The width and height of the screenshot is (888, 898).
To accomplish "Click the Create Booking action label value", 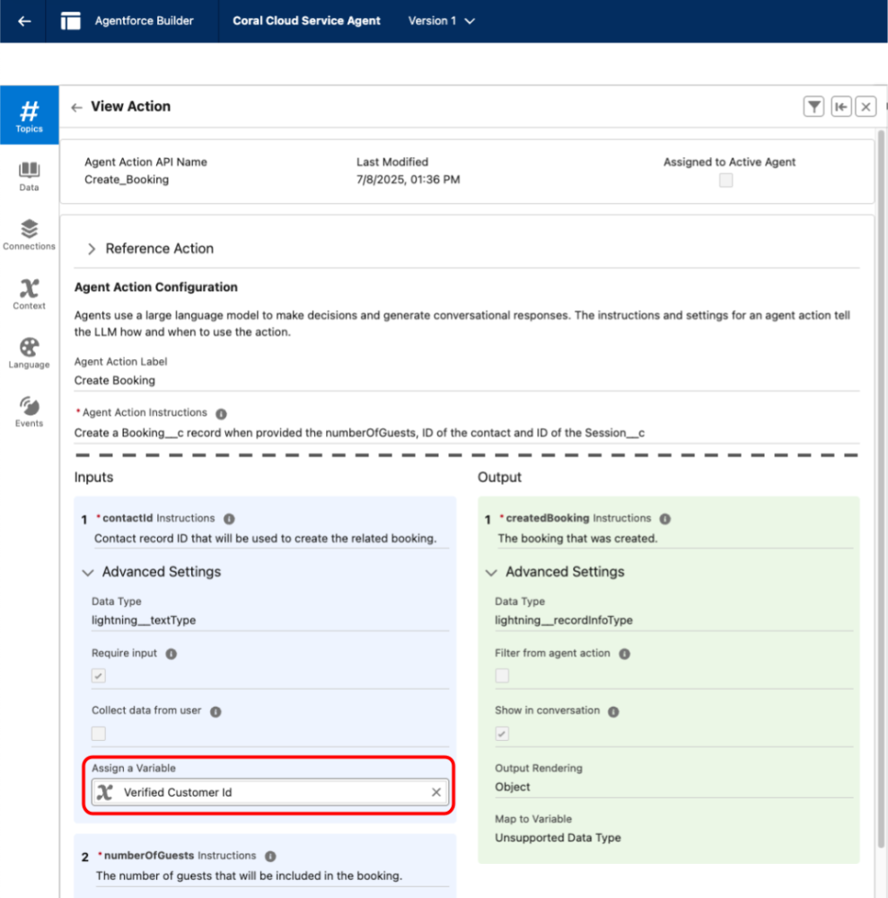I will tap(115, 380).
